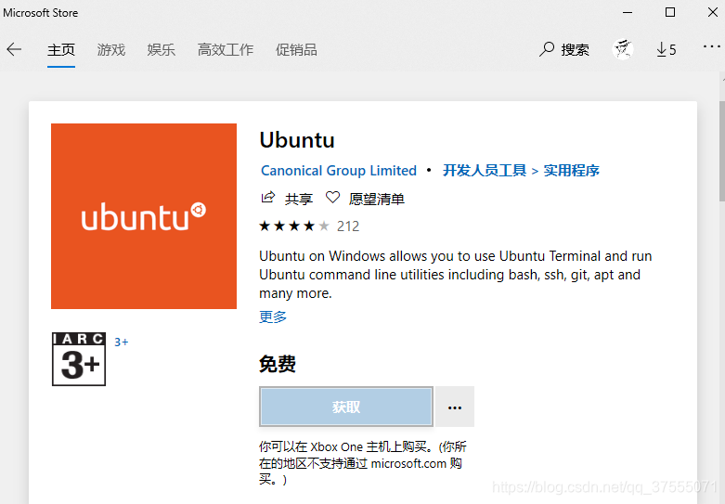Open the 促销品 tab
The image size is (725, 504).
296,49
